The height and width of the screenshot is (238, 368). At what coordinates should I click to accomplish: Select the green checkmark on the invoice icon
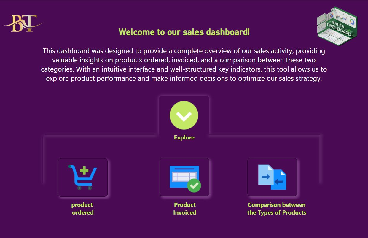194,185
